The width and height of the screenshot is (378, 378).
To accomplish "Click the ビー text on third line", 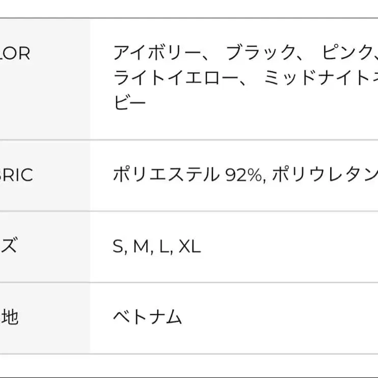I will (129, 103).
